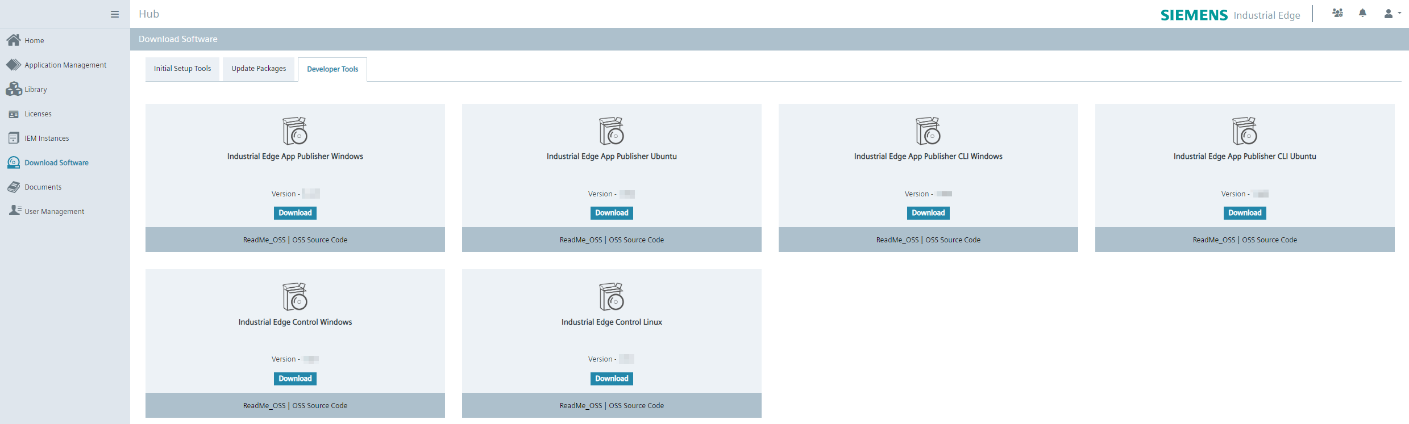Click the Documents book icon
1409x424 pixels.
(x=14, y=187)
